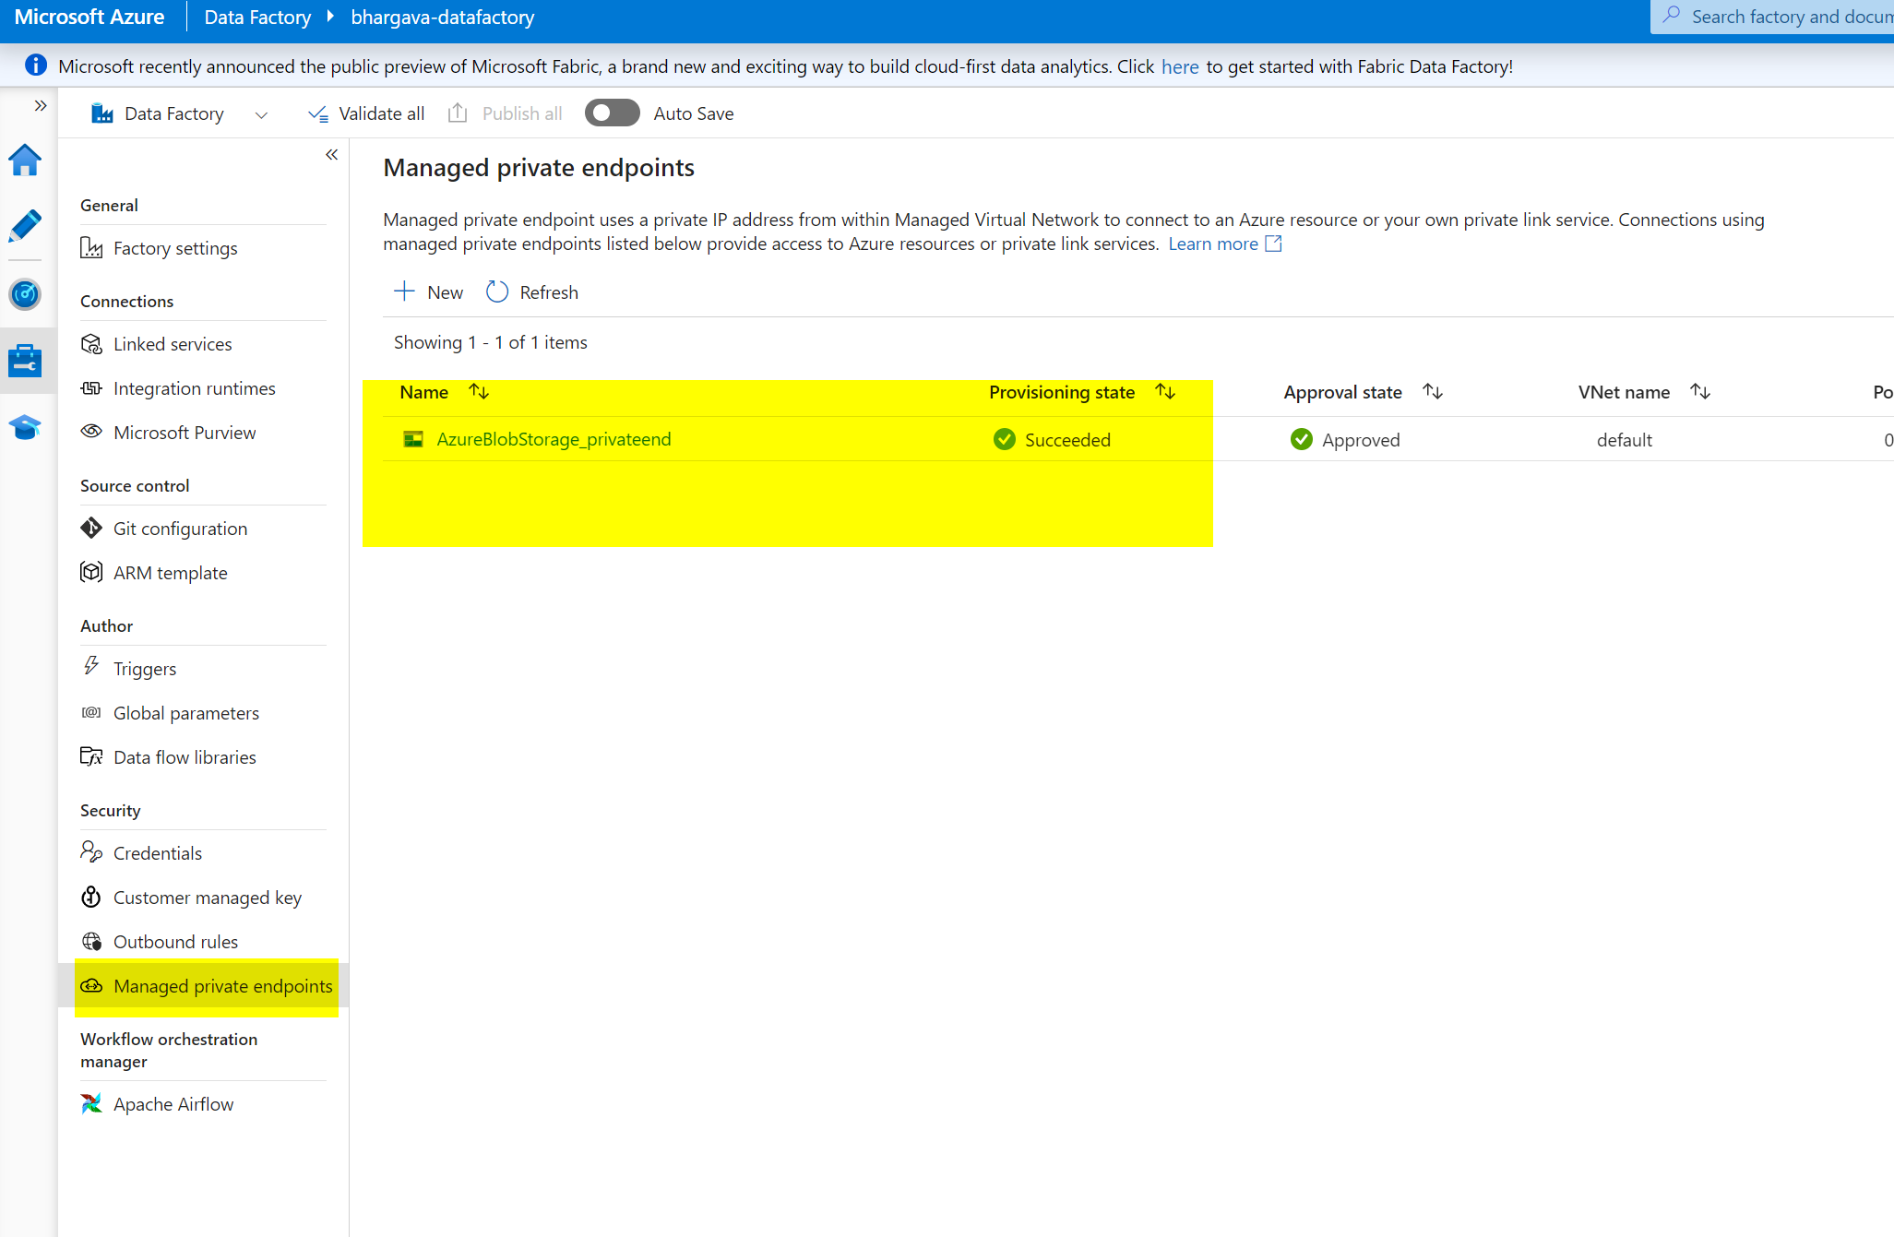Screen dimensions: 1894x1237
Task: Select Microsoft Purview
Action: 185,432
